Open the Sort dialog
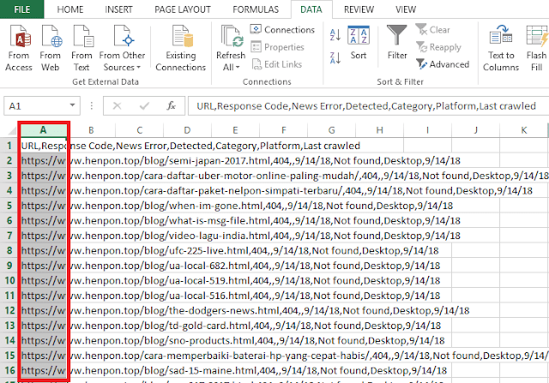 click(x=359, y=43)
